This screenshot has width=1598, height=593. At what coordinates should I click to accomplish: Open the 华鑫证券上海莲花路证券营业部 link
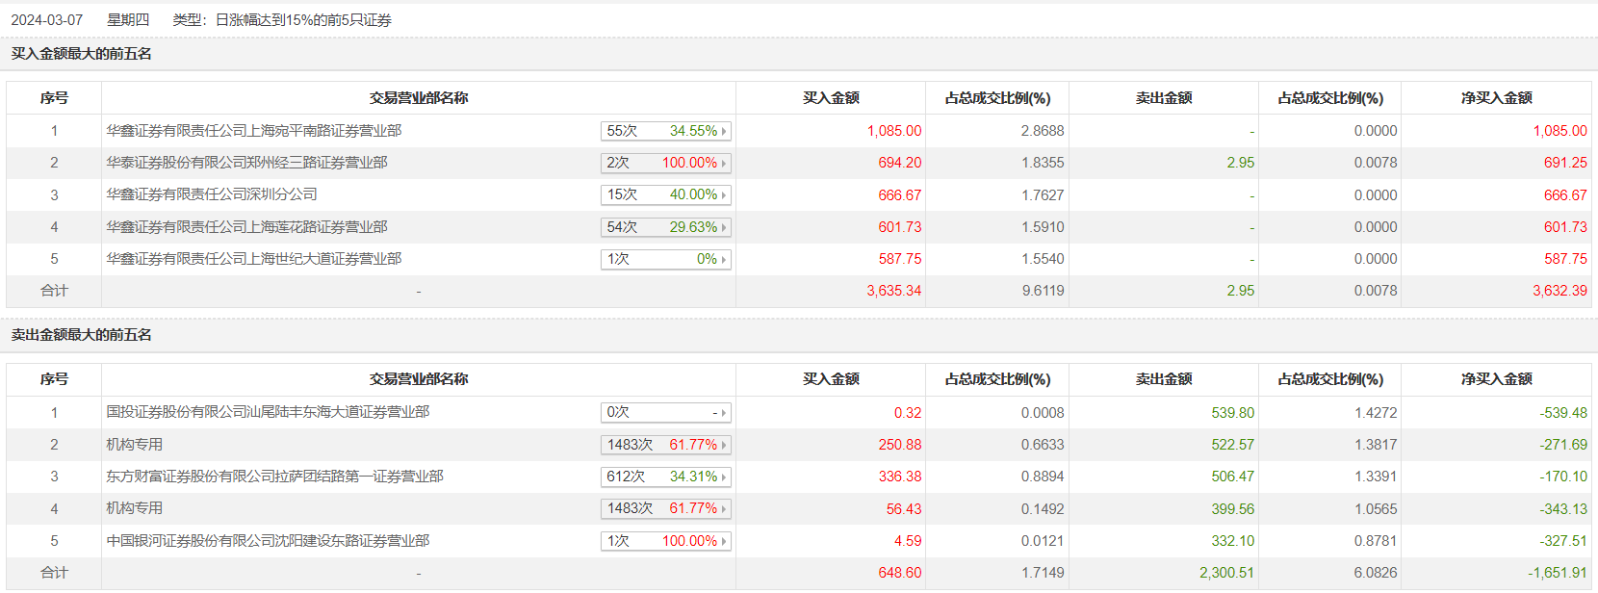(246, 227)
